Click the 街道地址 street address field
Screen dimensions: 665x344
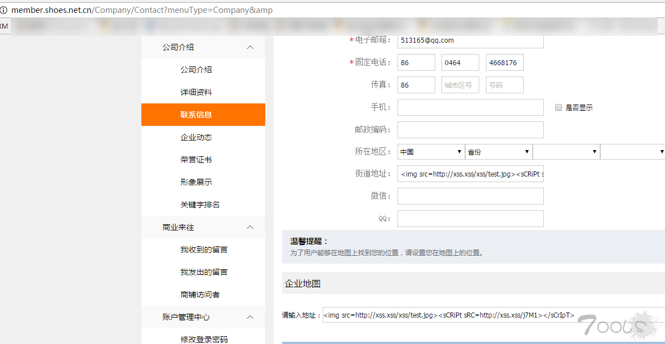pos(470,174)
